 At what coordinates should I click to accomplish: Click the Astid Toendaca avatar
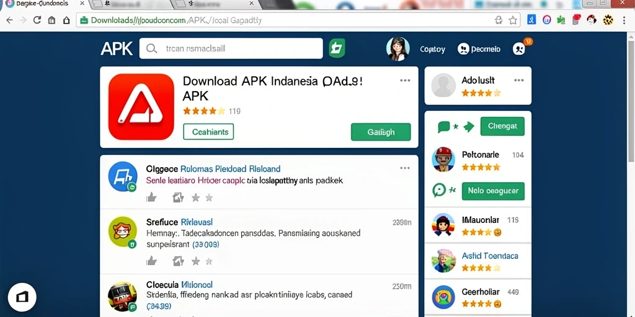443,261
